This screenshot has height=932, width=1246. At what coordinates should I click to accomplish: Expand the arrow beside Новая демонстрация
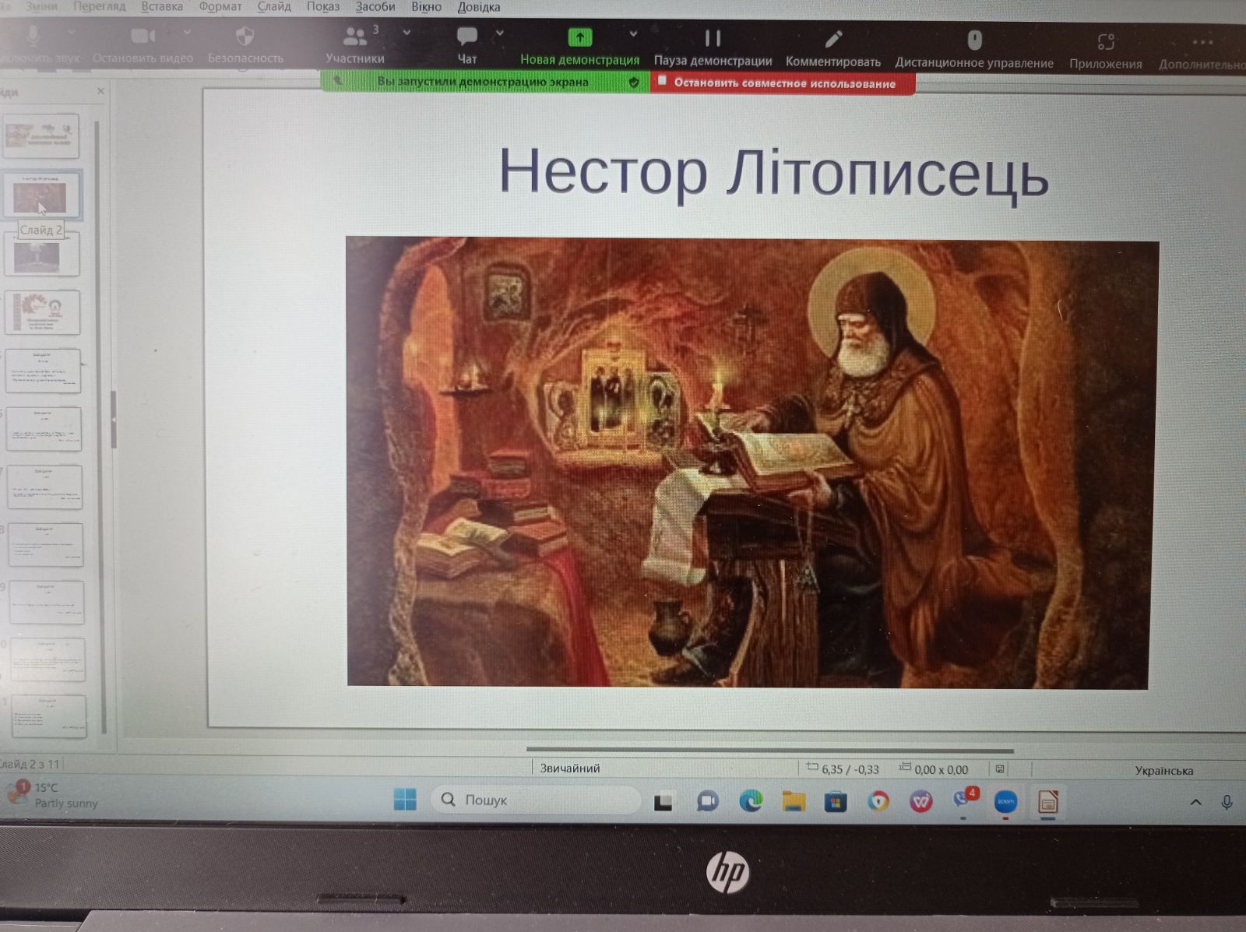click(633, 33)
